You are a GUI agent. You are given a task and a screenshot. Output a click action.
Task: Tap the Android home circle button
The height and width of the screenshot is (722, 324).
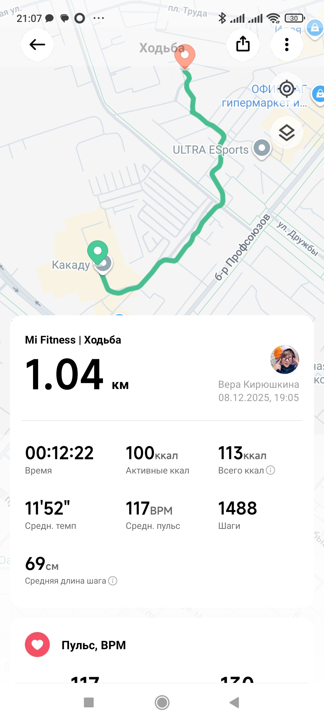[162, 703]
